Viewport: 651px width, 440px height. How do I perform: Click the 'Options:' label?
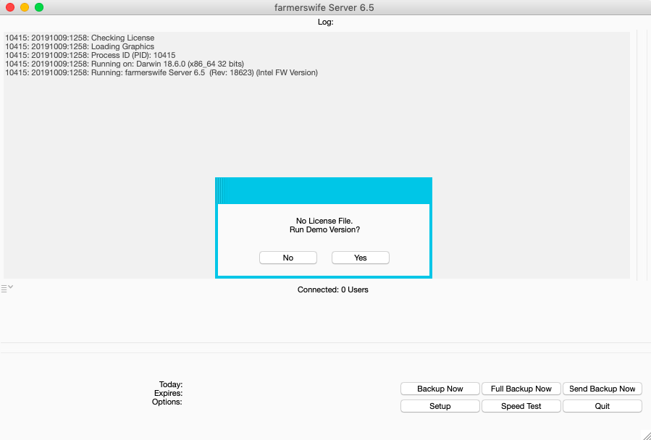pos(167,402)
